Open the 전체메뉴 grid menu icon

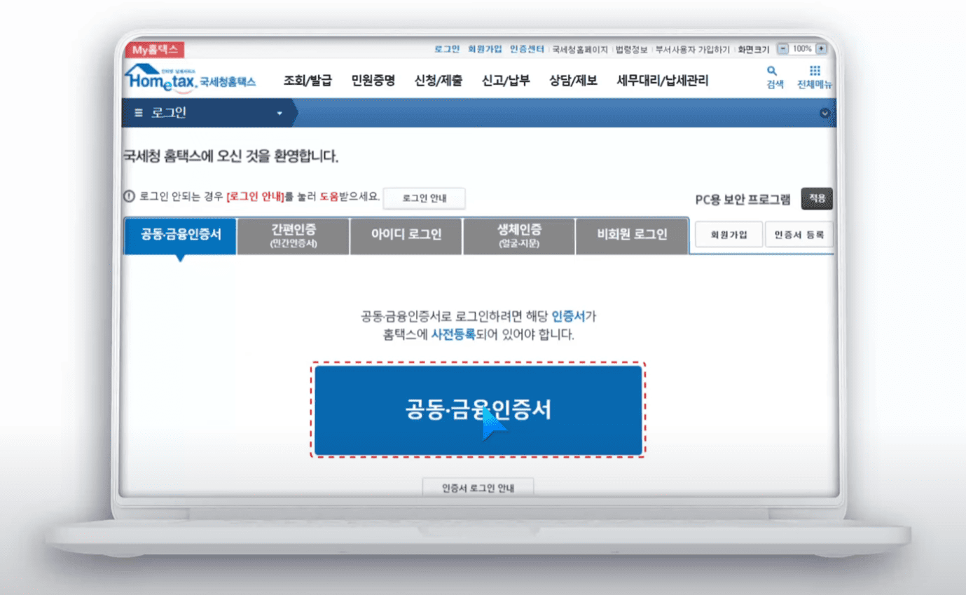pyautogui.click(x=815, y=71)
